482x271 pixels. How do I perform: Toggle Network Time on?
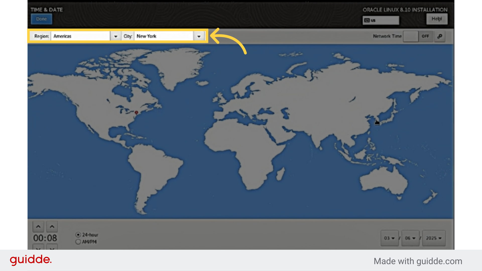[x=418, y=36]
